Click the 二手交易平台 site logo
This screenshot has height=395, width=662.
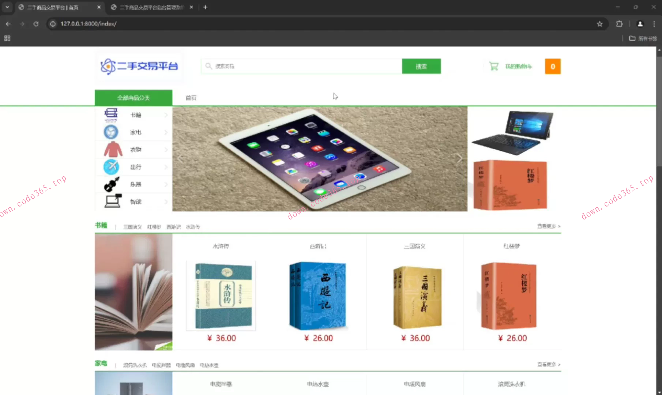(x=139, y=66)
